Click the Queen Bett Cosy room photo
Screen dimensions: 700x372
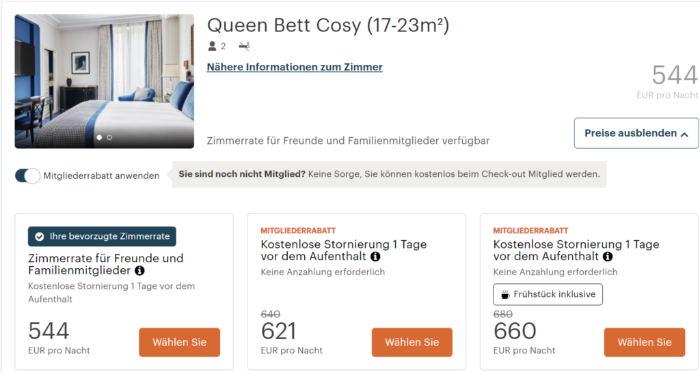click(105, 81)
